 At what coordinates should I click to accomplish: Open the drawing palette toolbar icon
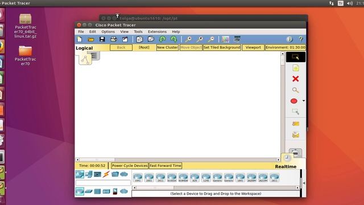(225, 39)
